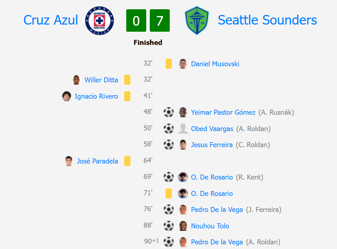Click the Seattle Sounders score box showing 7
Viewport: 337px width, 249px height.
[x=160, y=21]
